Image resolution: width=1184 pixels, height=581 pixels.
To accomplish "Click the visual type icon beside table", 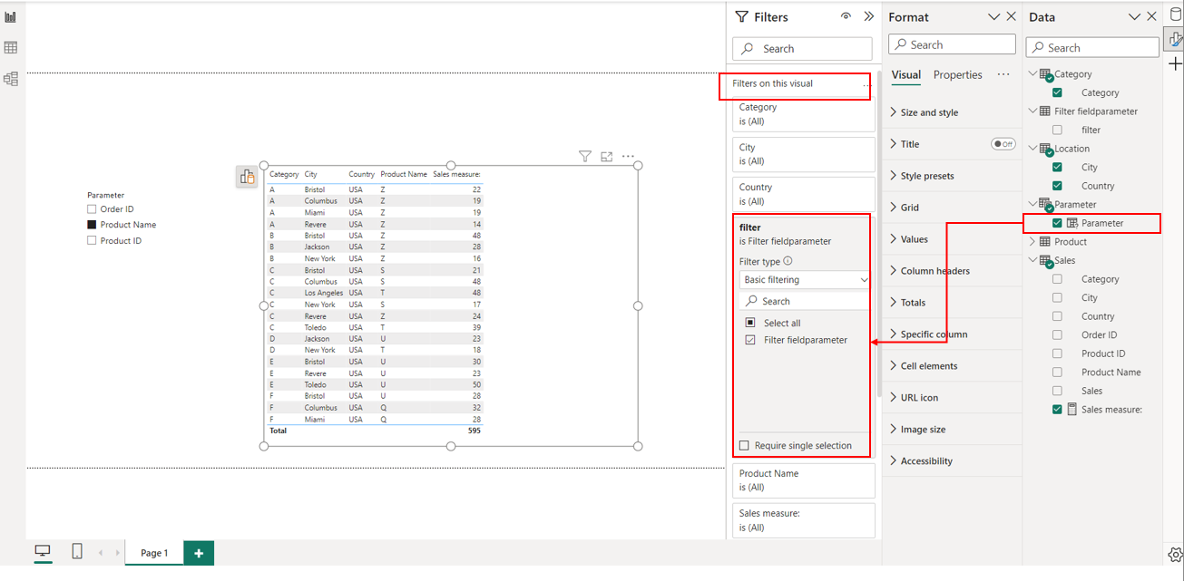I will tap(247, 177).
